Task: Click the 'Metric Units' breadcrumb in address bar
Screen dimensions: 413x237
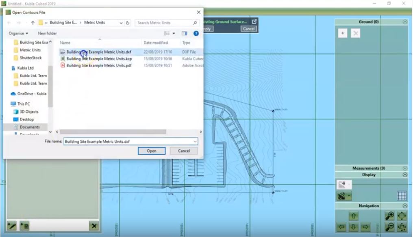Action: click(x=95, y=23)
